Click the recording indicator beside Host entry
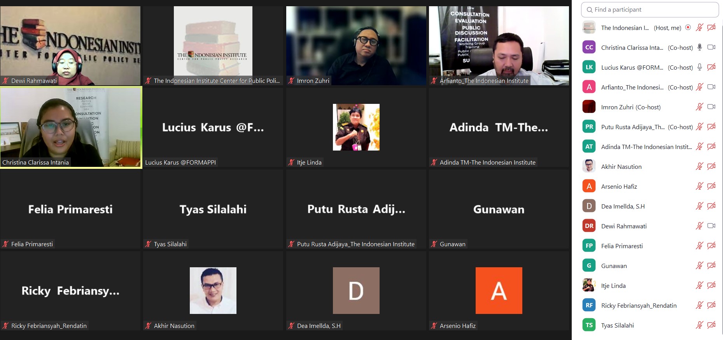 tap(688, 28)
